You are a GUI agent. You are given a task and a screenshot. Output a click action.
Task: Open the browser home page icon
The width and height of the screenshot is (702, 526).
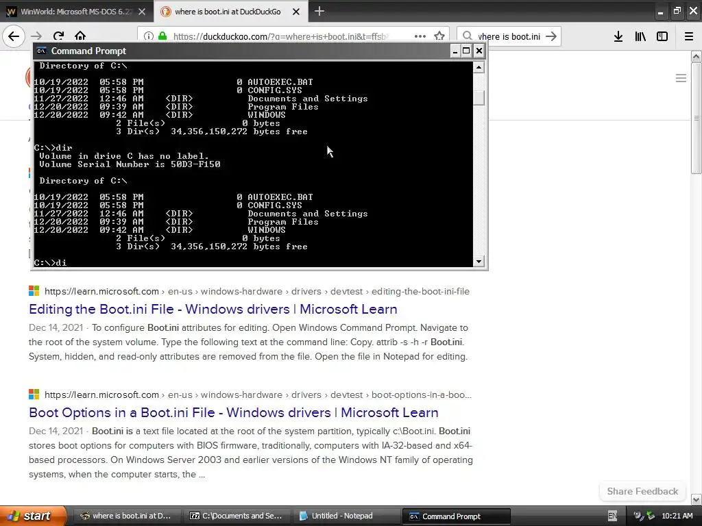[80, 36]
